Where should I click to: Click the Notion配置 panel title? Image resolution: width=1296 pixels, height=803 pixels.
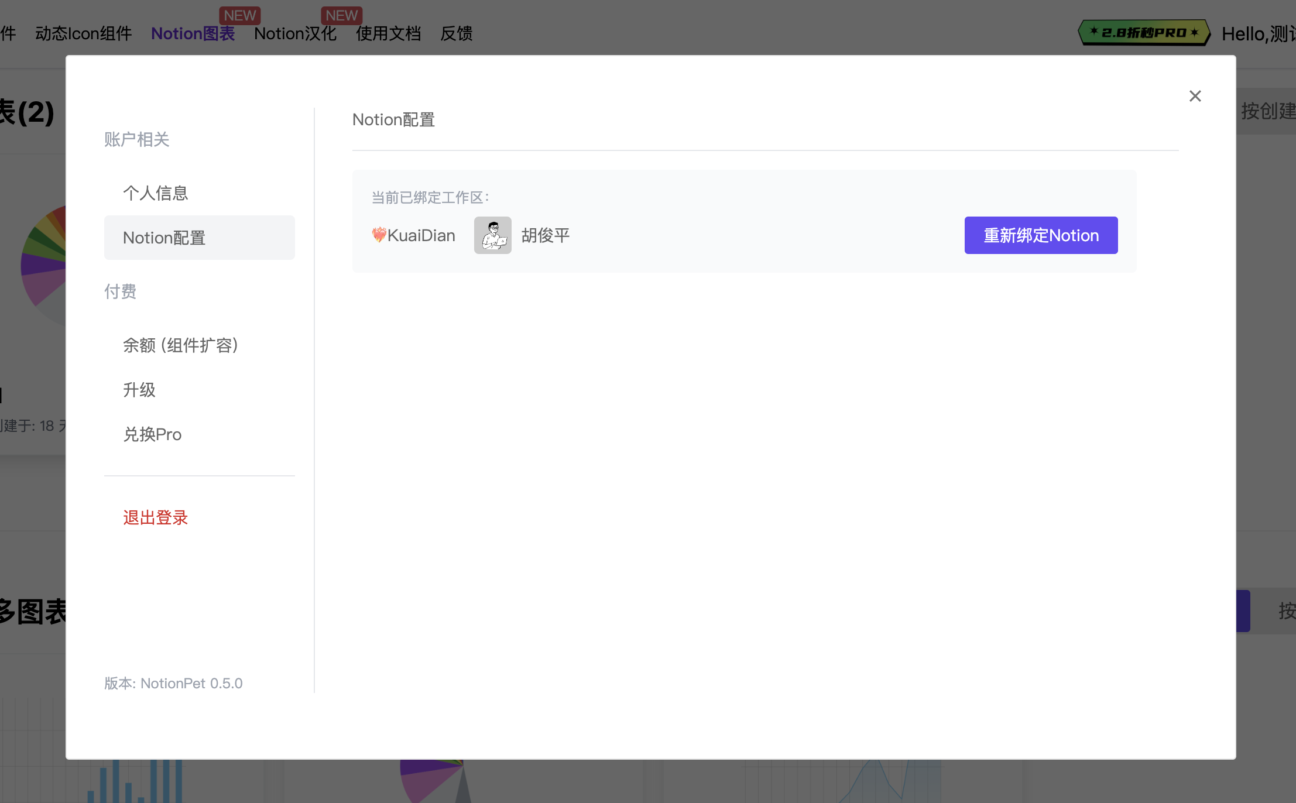point(393,119)
